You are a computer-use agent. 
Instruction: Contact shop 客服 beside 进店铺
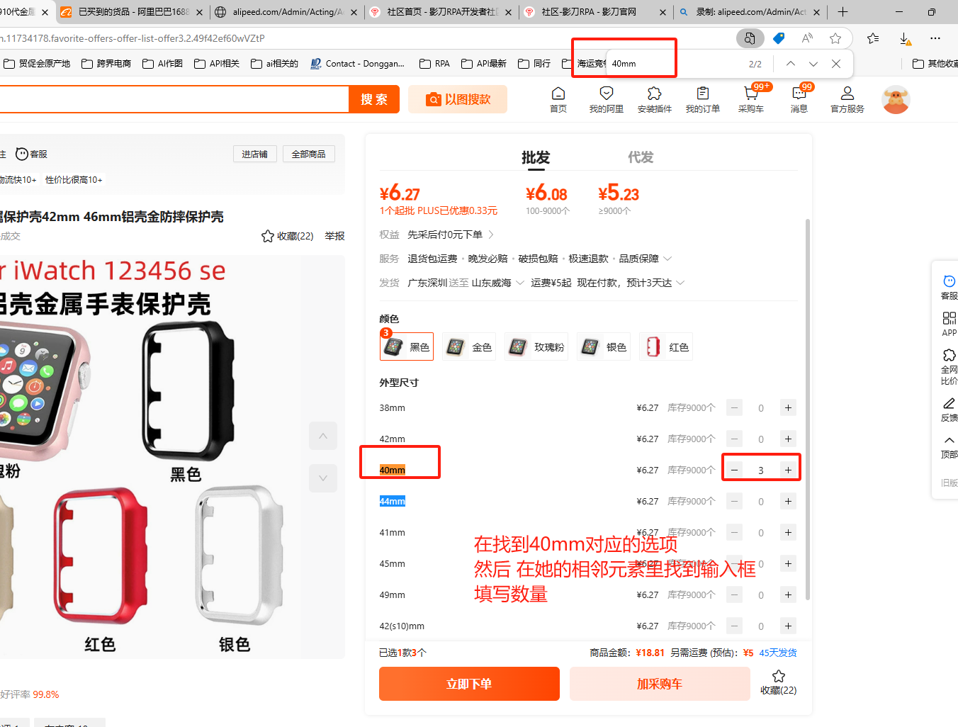click(x=32, y=154)
